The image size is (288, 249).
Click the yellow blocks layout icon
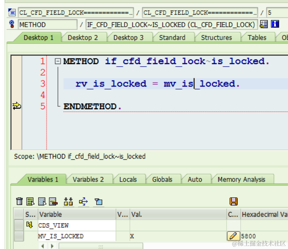[x=68, y=201]
